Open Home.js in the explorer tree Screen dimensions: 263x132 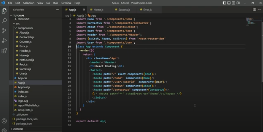[x=24, y=55]
